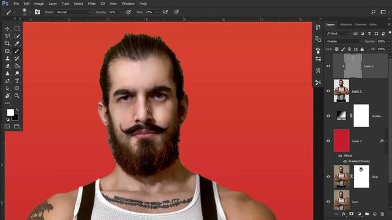This screenshot has height=220, width=392.
Task: Open the Overlay blend mode dropdown
Action: pyautogui.click(x=344, y=42)
